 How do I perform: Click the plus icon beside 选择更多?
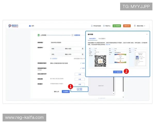(51, 59)
